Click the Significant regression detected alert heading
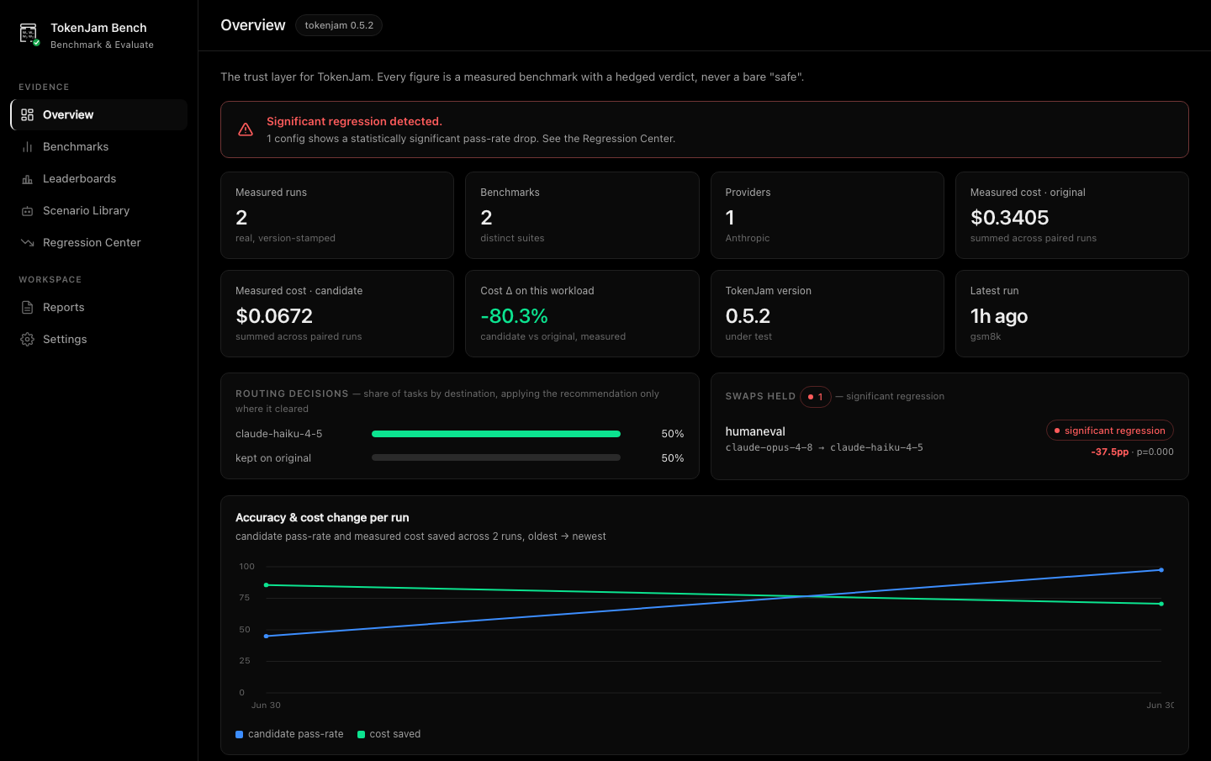 (x=354, y=122)
